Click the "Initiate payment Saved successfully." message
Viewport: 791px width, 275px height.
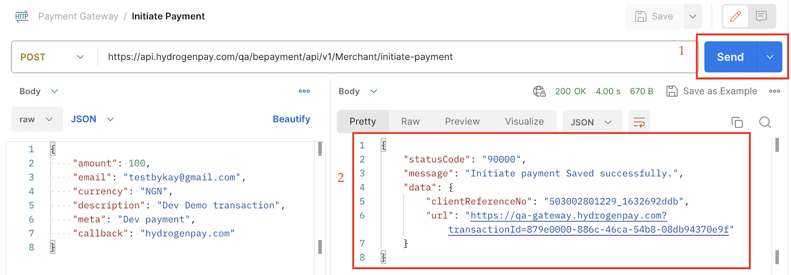click(571, 173)
